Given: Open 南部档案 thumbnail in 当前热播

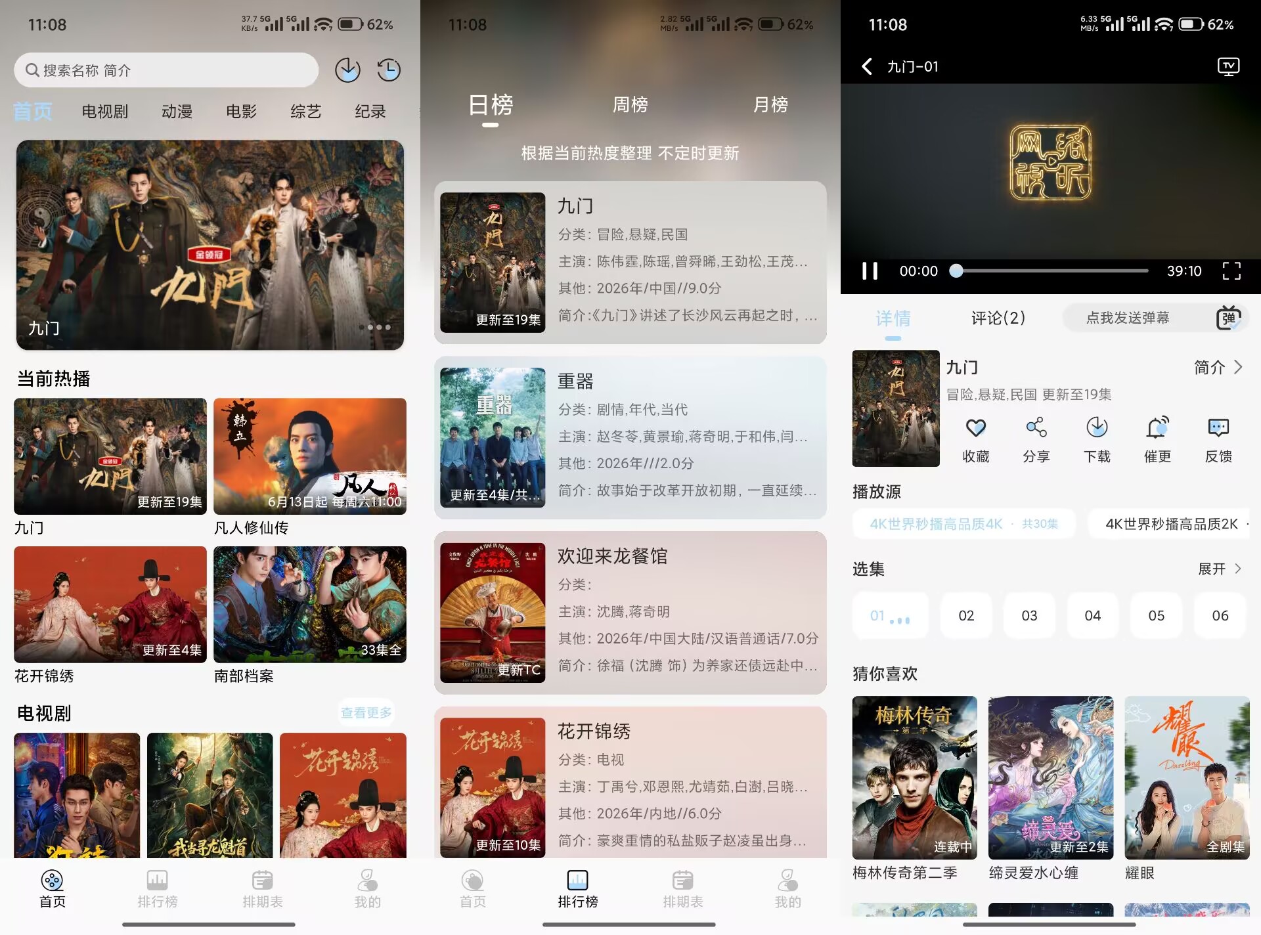Looking at the screenshot, I should (310, 604).
